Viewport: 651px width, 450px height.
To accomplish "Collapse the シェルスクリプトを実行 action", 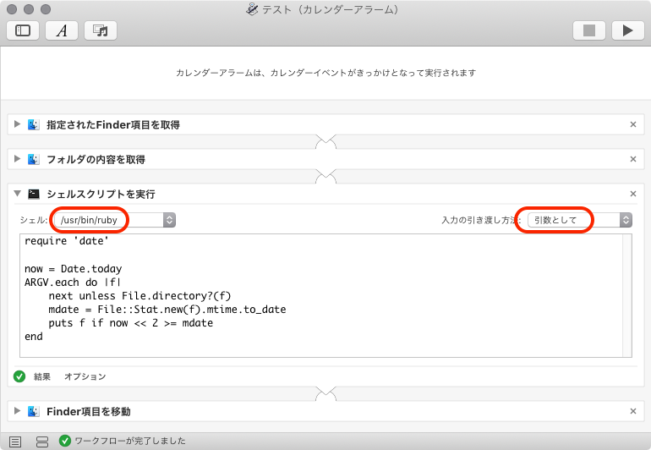I will (x=18, y=193).
